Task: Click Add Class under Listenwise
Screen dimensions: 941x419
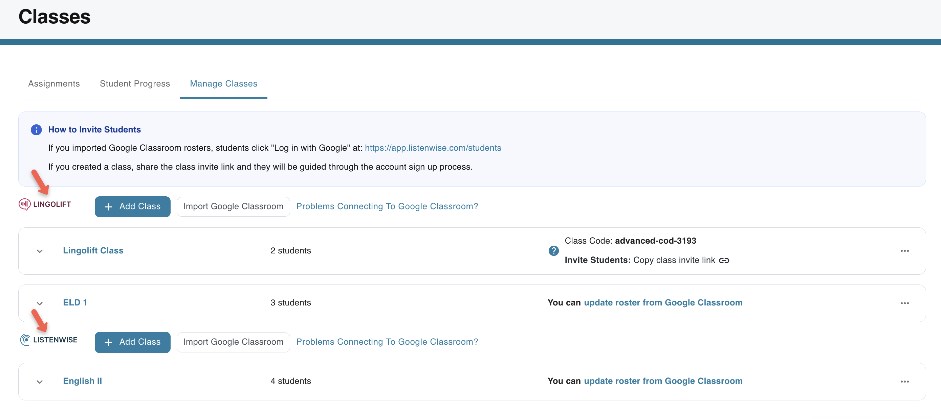Action: point(132,342)
